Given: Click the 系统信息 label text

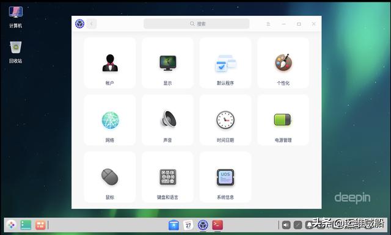Looking at the screenshot, I should pos(225,197).
